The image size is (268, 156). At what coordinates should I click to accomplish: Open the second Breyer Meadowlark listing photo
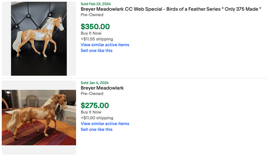pos(39,117)
